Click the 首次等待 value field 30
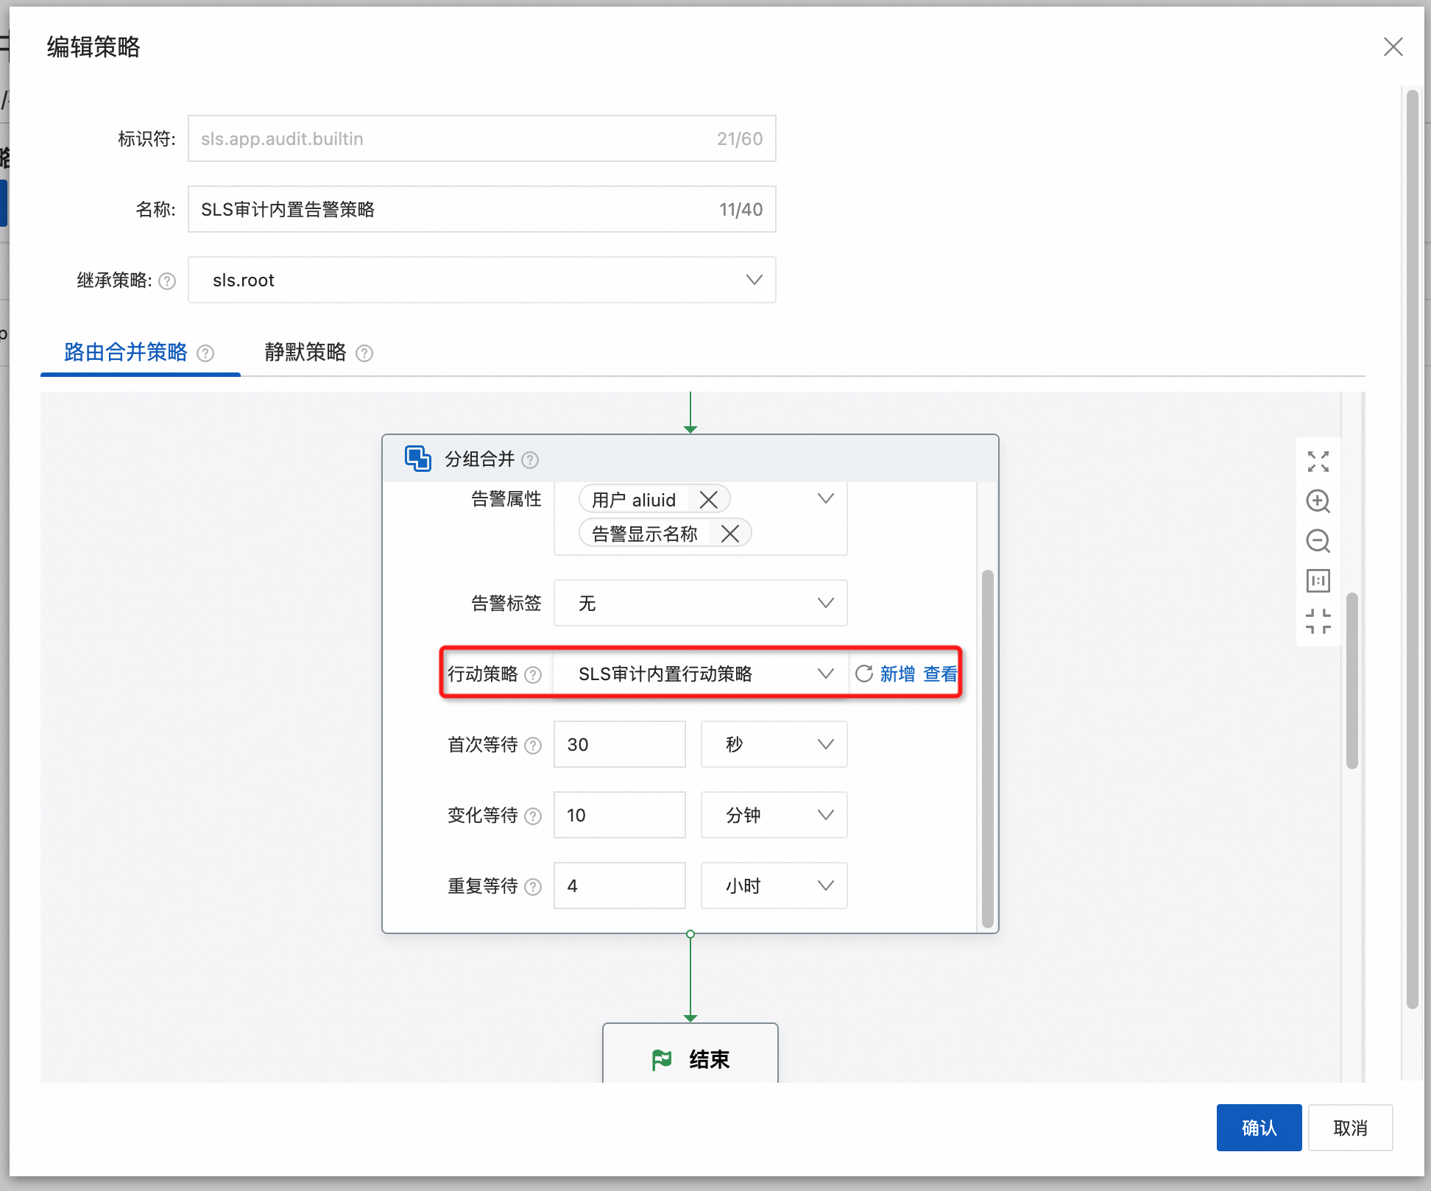This screenshot has height=1191, width=1431. (620, 744)
